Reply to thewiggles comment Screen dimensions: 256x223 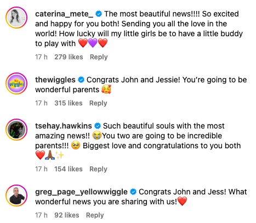[98, 103]
